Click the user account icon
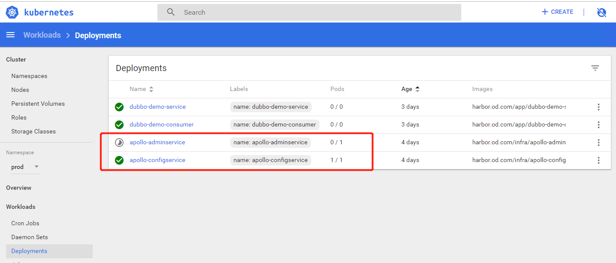 coord(602,13)
